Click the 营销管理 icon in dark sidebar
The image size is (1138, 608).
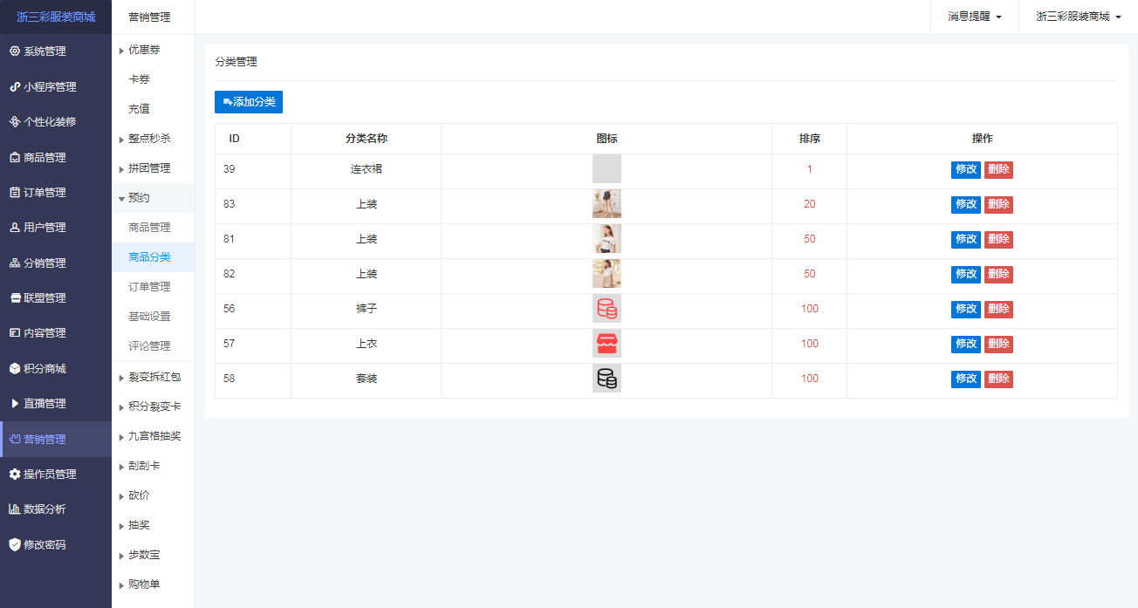click(14, 440)
